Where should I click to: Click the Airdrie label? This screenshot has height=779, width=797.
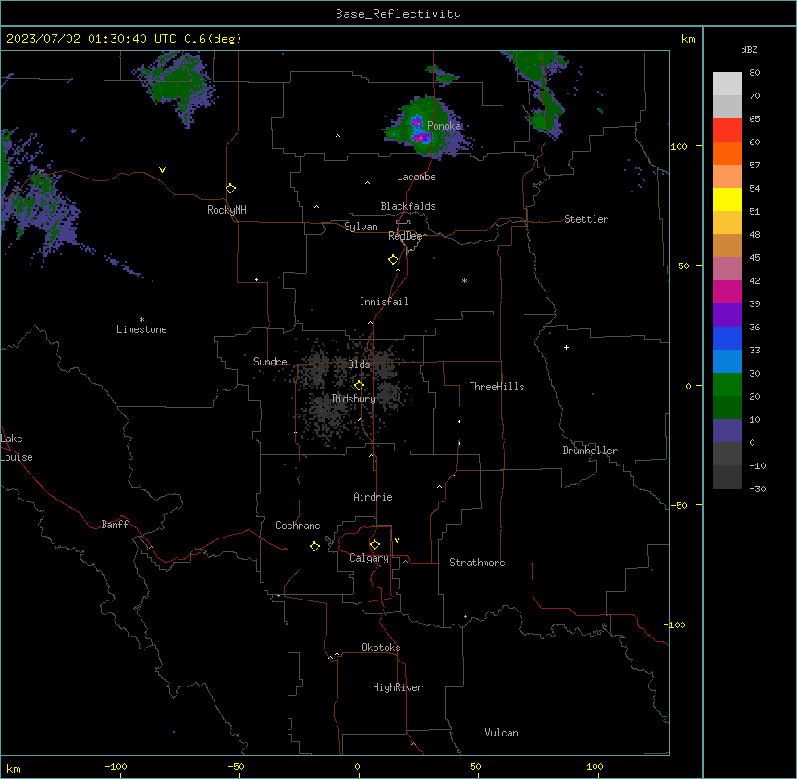(x=373, y=497)
